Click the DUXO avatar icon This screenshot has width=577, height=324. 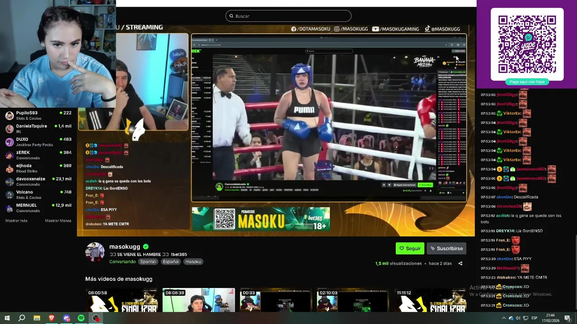9,142
